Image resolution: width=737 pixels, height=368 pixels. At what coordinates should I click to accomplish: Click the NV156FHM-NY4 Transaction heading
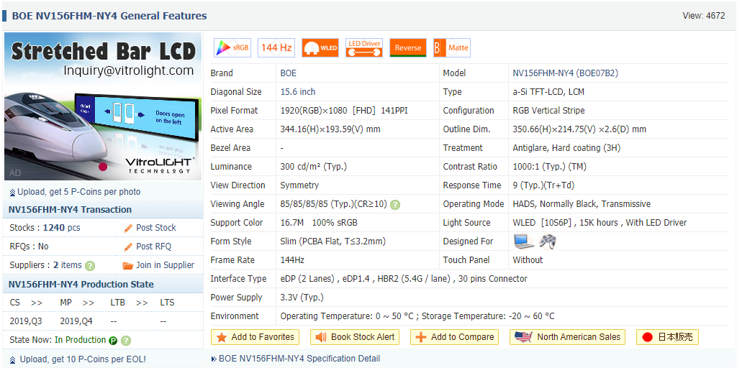(x=70, y=210)
